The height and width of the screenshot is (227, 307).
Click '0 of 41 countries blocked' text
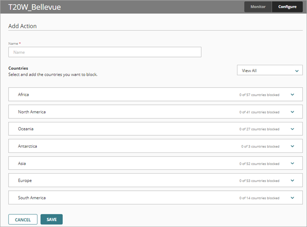259,112
